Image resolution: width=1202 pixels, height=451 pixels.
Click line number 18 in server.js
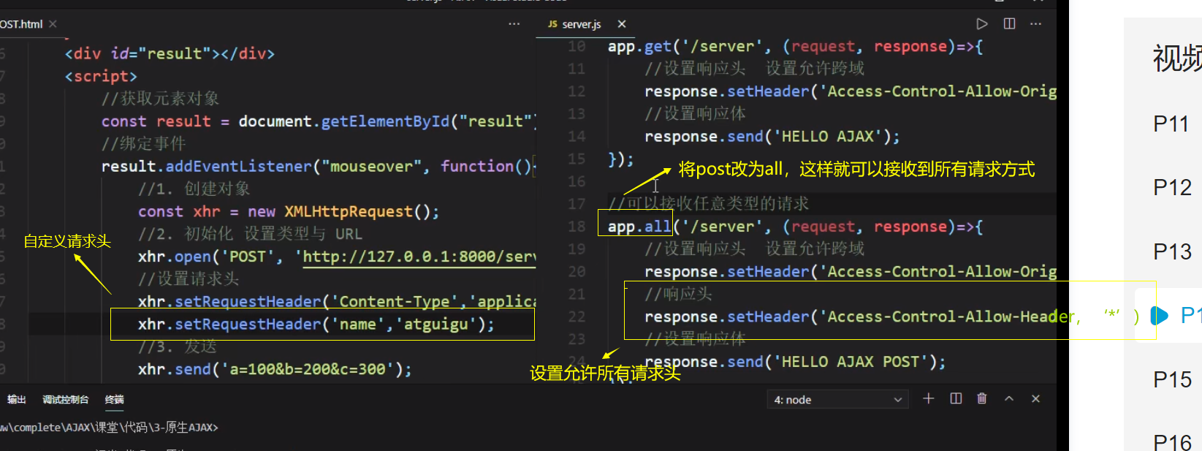[577, 227]
